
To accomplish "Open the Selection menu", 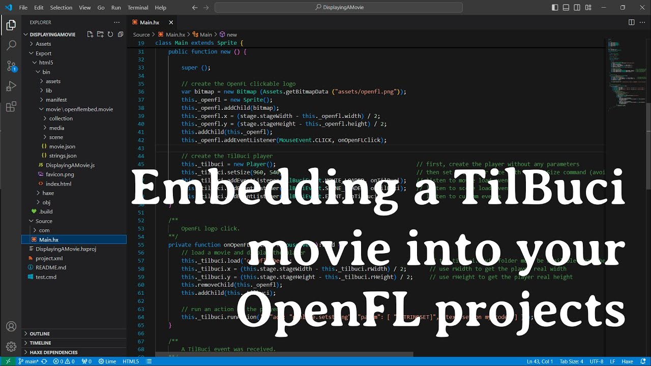I will pyautogui.click(x=61, y=8).
